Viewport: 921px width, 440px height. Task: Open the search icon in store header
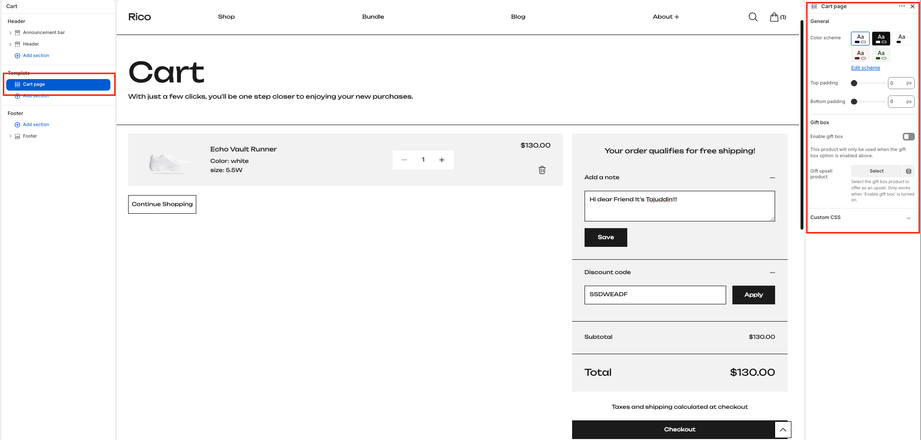click(x=753, y=17)
